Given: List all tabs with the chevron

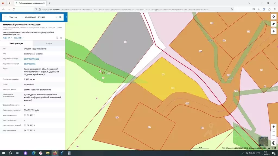Looking at the screenshot, I should point(249,3).
